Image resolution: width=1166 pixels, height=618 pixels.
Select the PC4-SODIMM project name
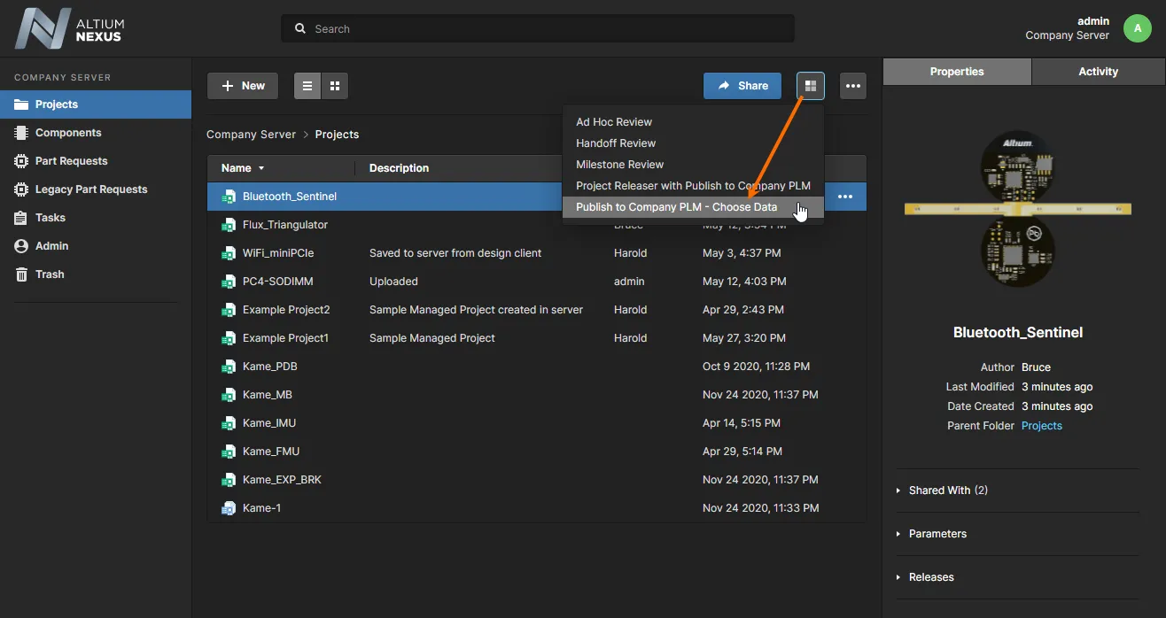point(277,282)
